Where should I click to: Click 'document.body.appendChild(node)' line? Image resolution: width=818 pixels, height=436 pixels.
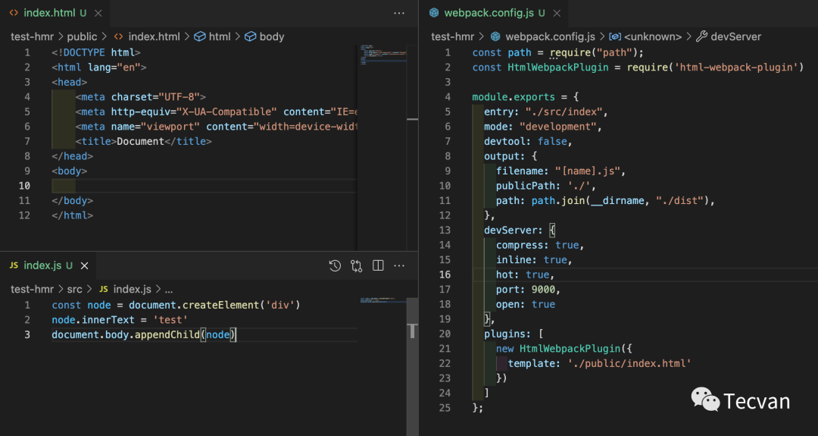[144, 334]
